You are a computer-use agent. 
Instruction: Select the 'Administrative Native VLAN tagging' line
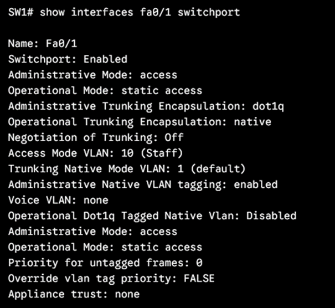(x=143, y=184)
